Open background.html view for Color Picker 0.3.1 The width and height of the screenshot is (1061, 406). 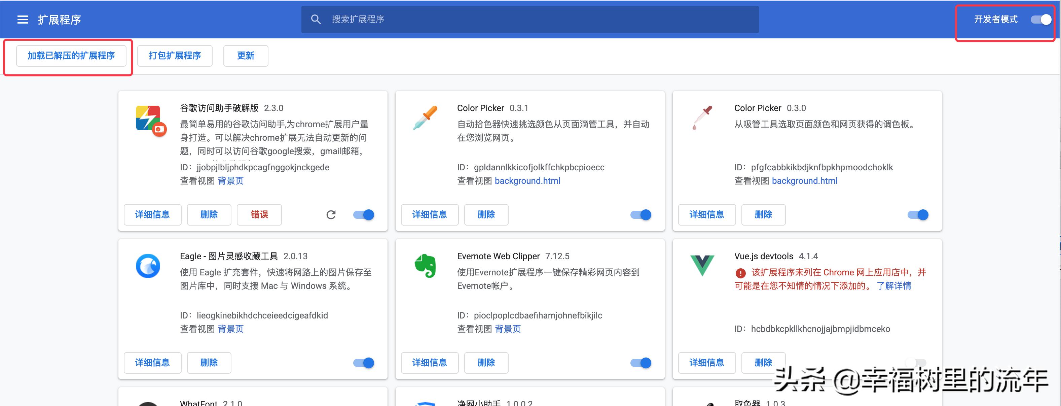point(527,180)
